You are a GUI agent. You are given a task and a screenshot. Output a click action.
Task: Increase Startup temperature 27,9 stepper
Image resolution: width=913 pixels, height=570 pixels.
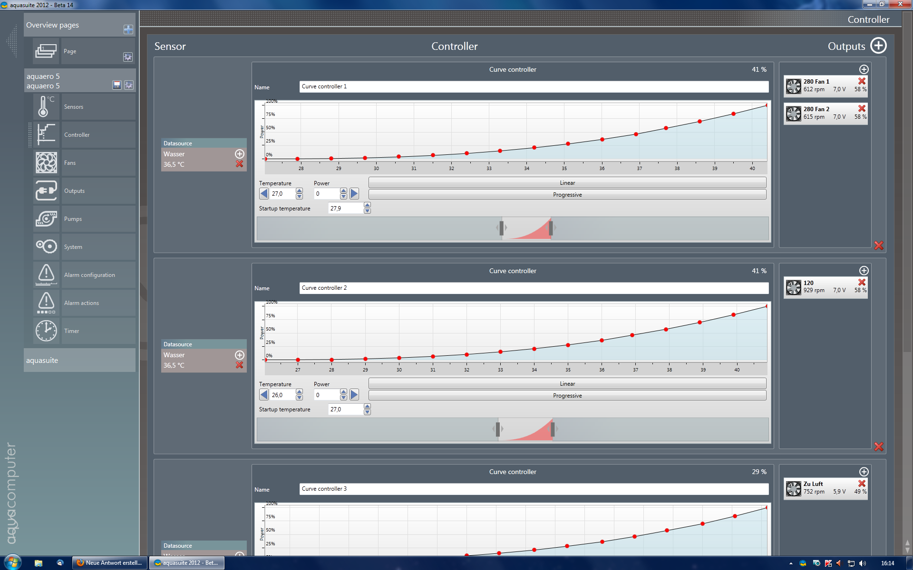pyautogui.click(x=367, y=205)
